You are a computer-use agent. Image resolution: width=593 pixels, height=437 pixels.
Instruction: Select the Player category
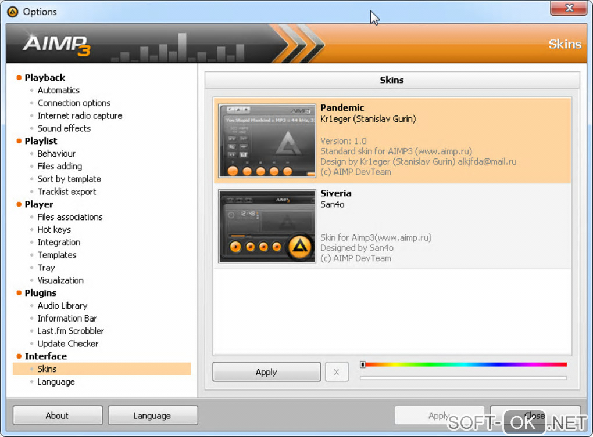coord(39,204)
